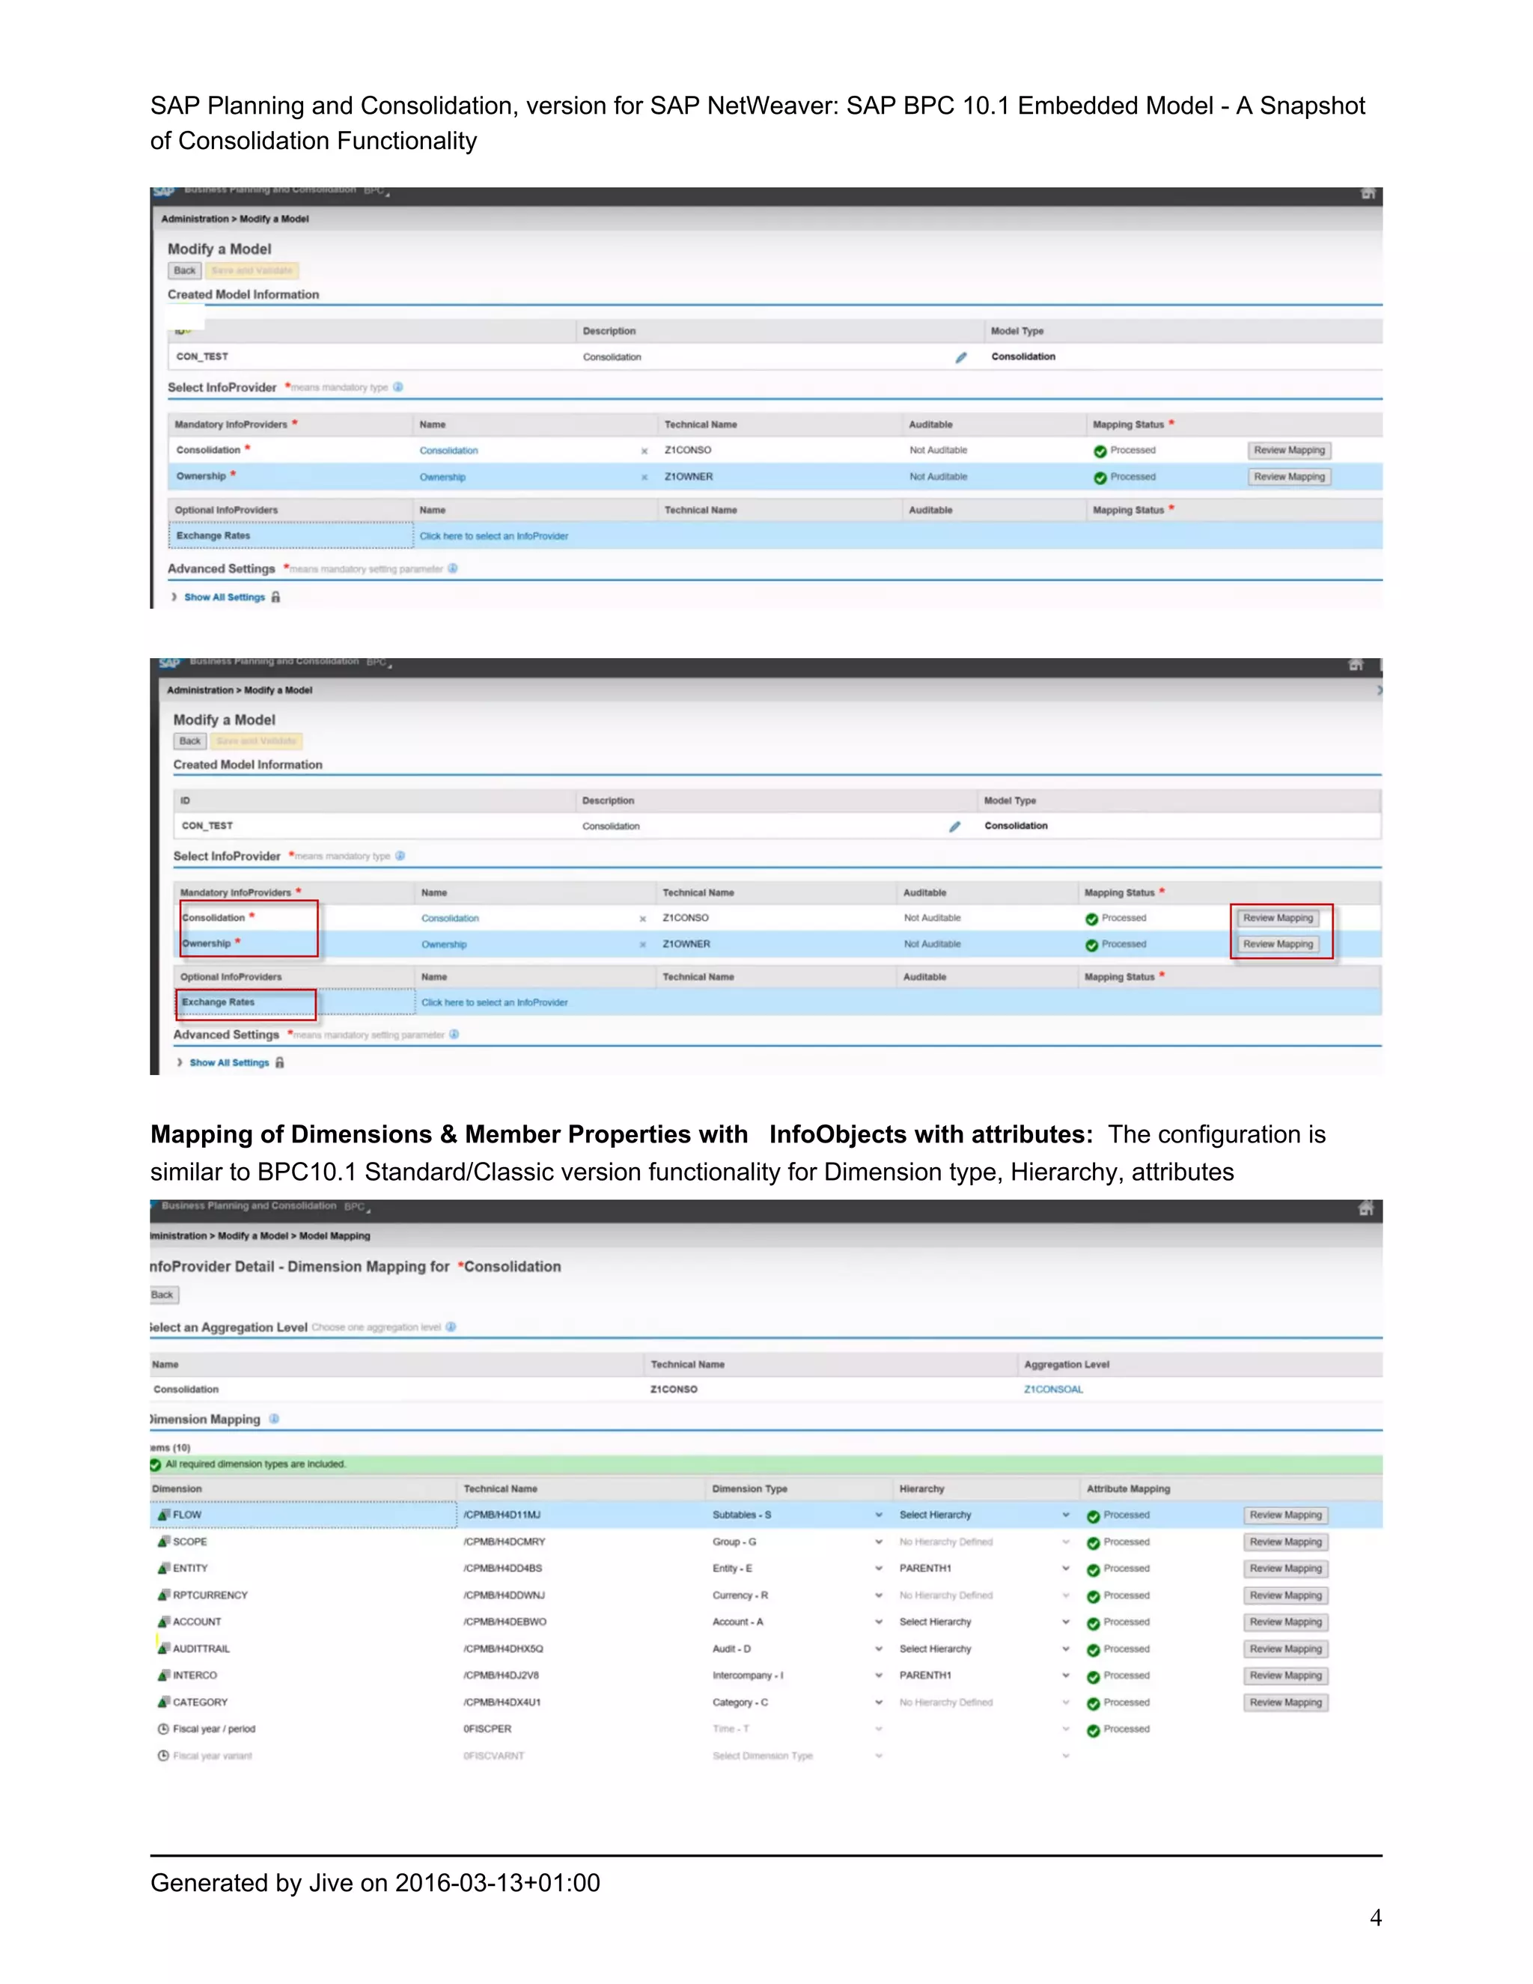Click clock icon for Fiscal year / period
This screenshot has height=1984, width=1533.
pos(163,1729)
